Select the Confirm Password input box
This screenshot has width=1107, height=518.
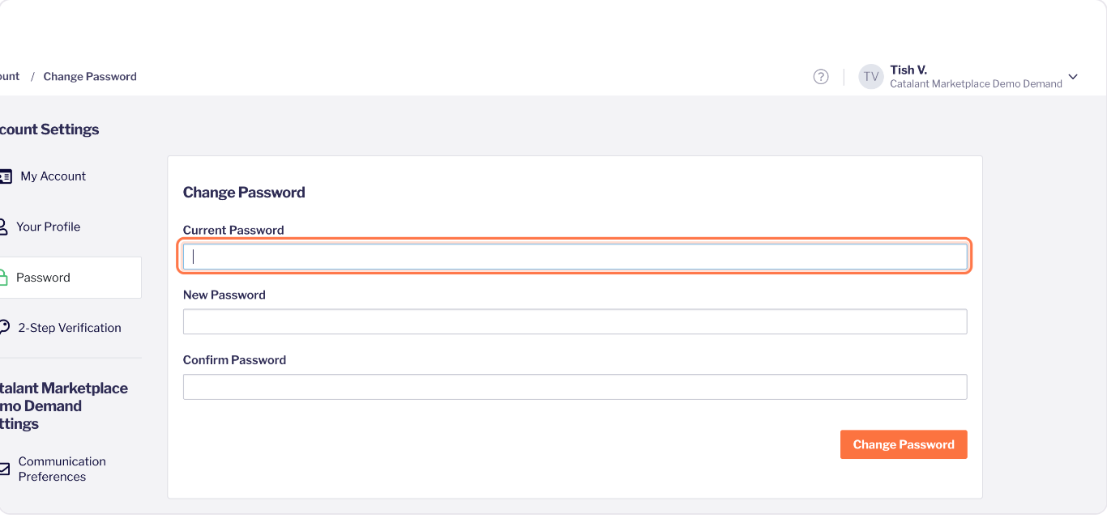[575, 387]
